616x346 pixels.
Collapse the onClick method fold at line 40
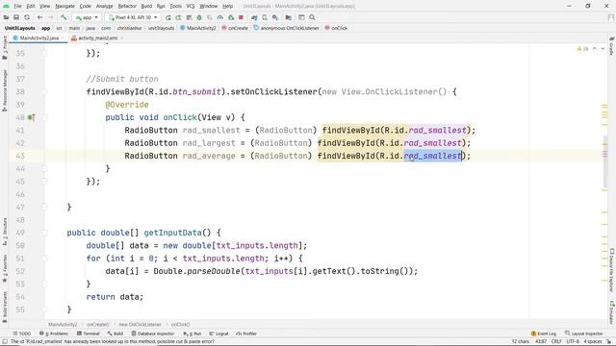point(44,117)
